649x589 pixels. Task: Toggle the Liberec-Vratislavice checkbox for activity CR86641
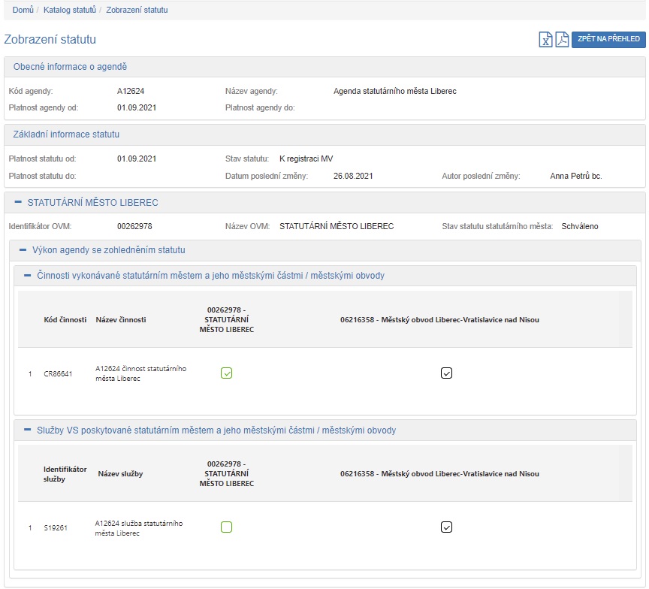point(446,373)
